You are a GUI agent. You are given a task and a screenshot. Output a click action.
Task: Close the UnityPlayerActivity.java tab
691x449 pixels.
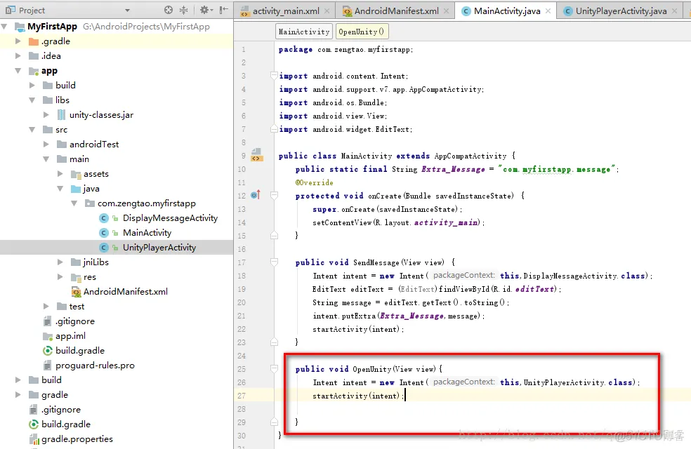point(674,11)
